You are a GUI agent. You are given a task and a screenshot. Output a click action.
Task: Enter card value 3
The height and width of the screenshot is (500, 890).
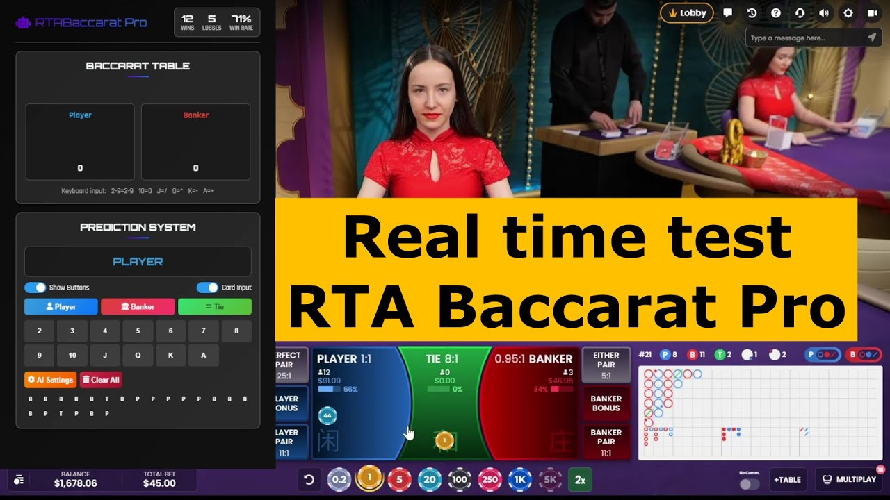[72, 331]
